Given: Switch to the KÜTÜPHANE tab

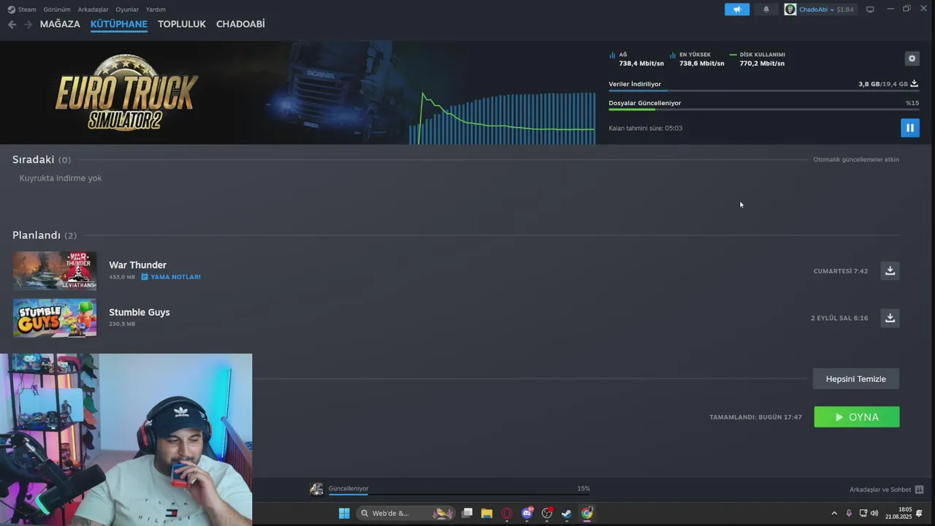Looking at the screenshot, I should (x=119, y=24).
